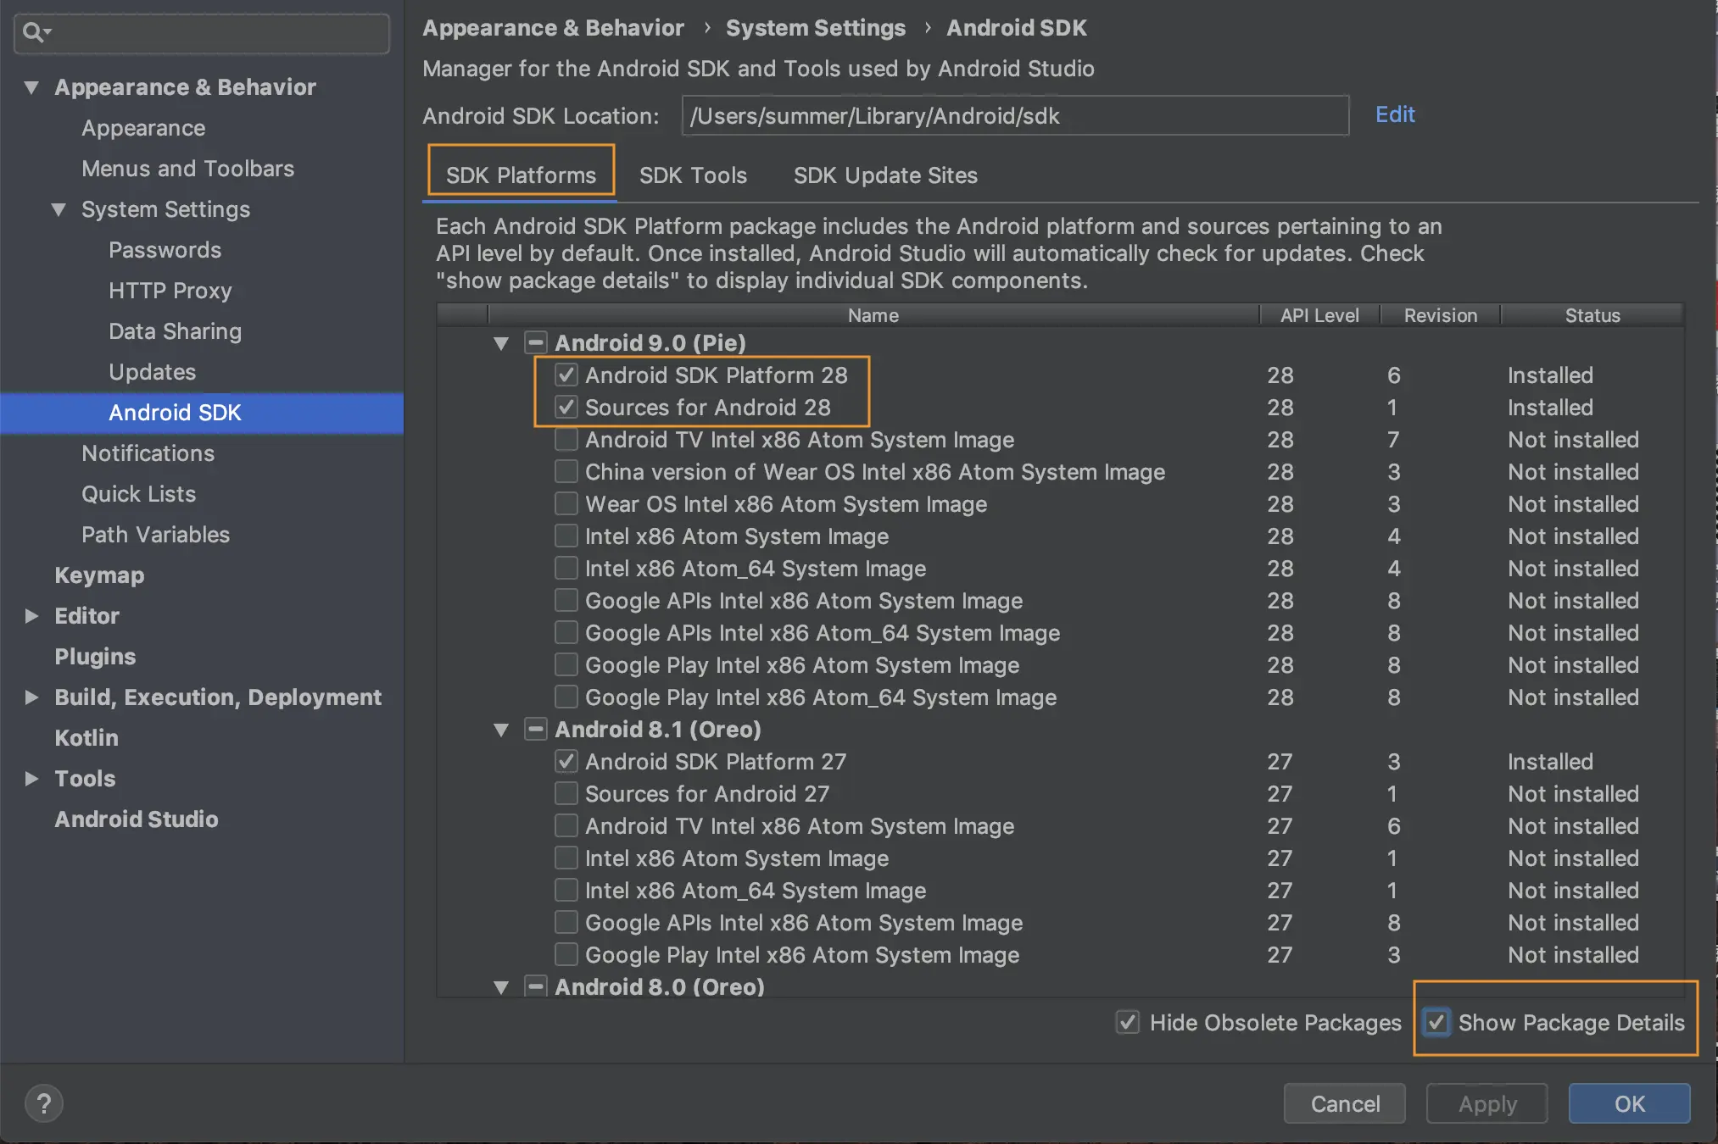Check Google Play Intel x86 Atom_64 System Image
1718x1144 pixels.
[x=566, y=697]
